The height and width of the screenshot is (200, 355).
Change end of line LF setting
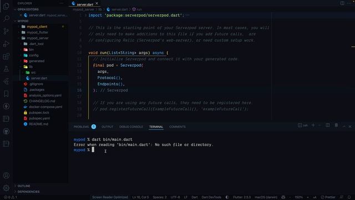click(185, 197)
